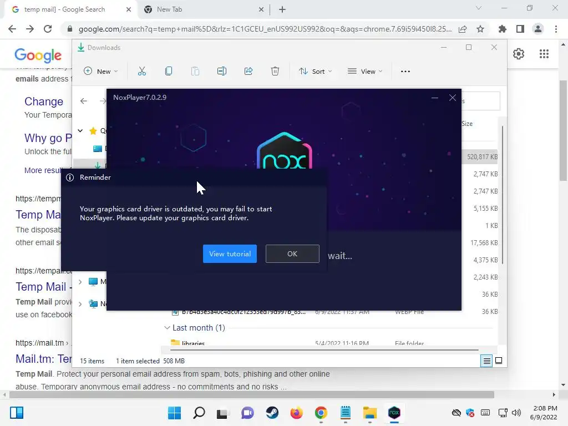
Task: Open Chrome three-dot menu
Action: (556, 29)
